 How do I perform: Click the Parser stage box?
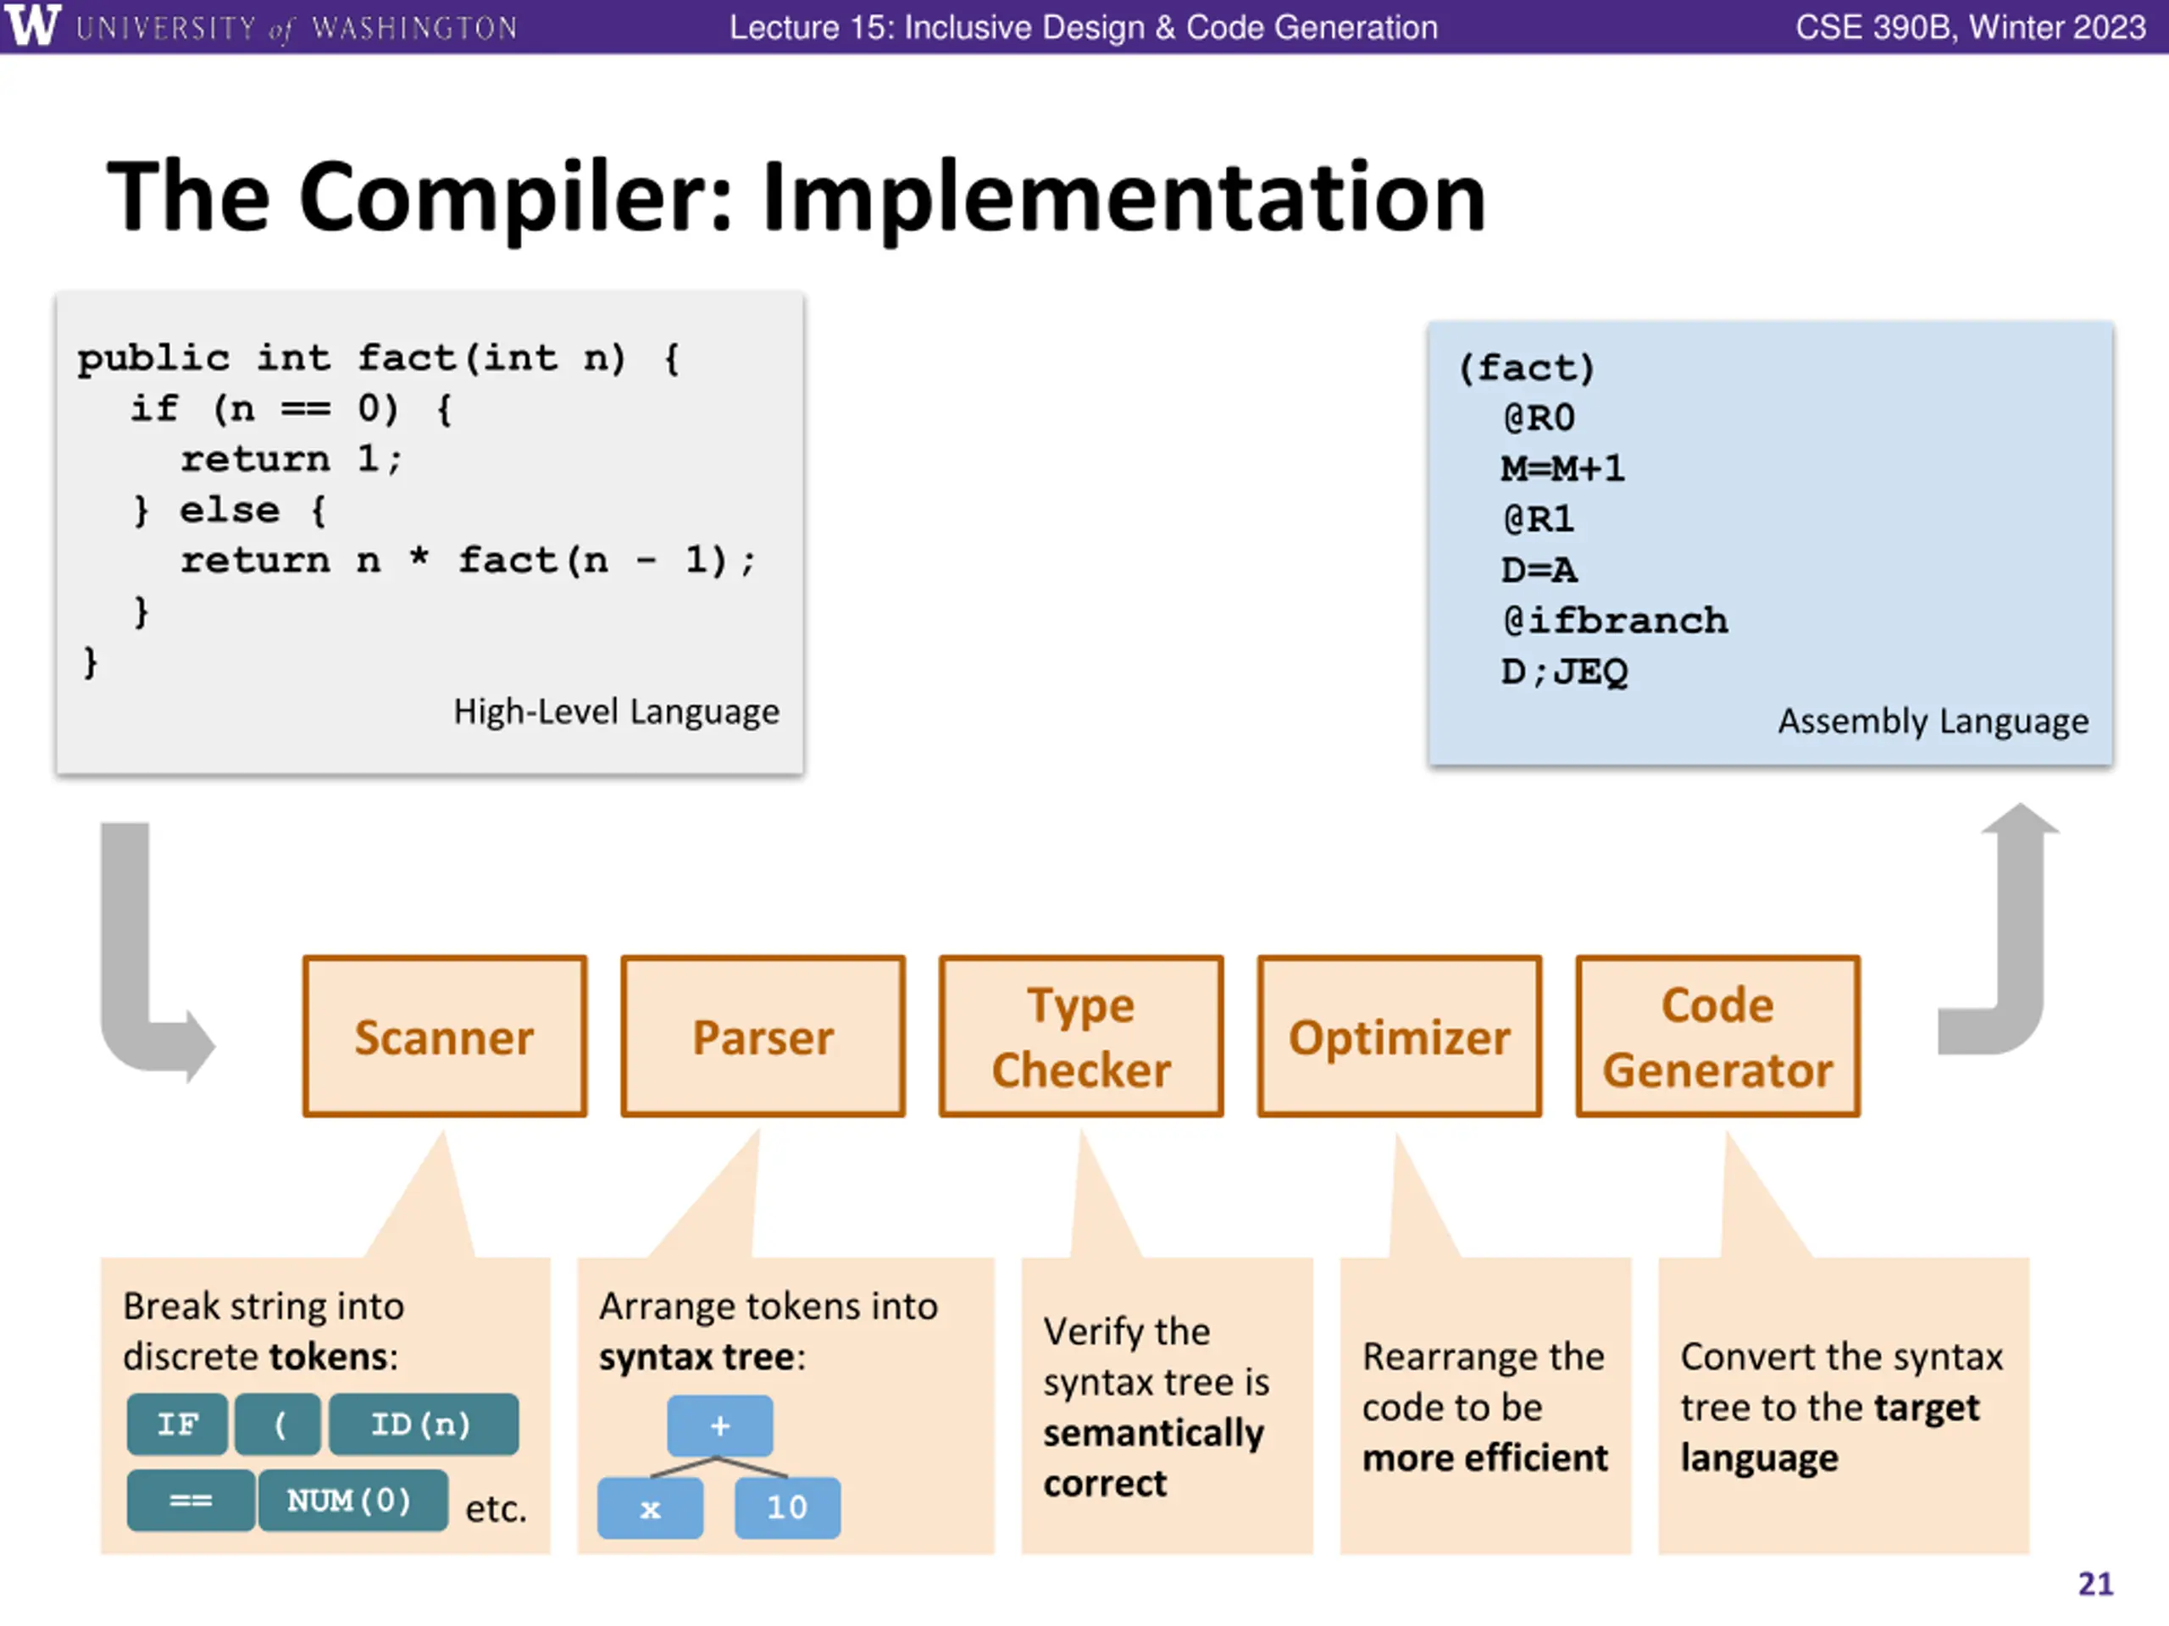(763, 1036)
